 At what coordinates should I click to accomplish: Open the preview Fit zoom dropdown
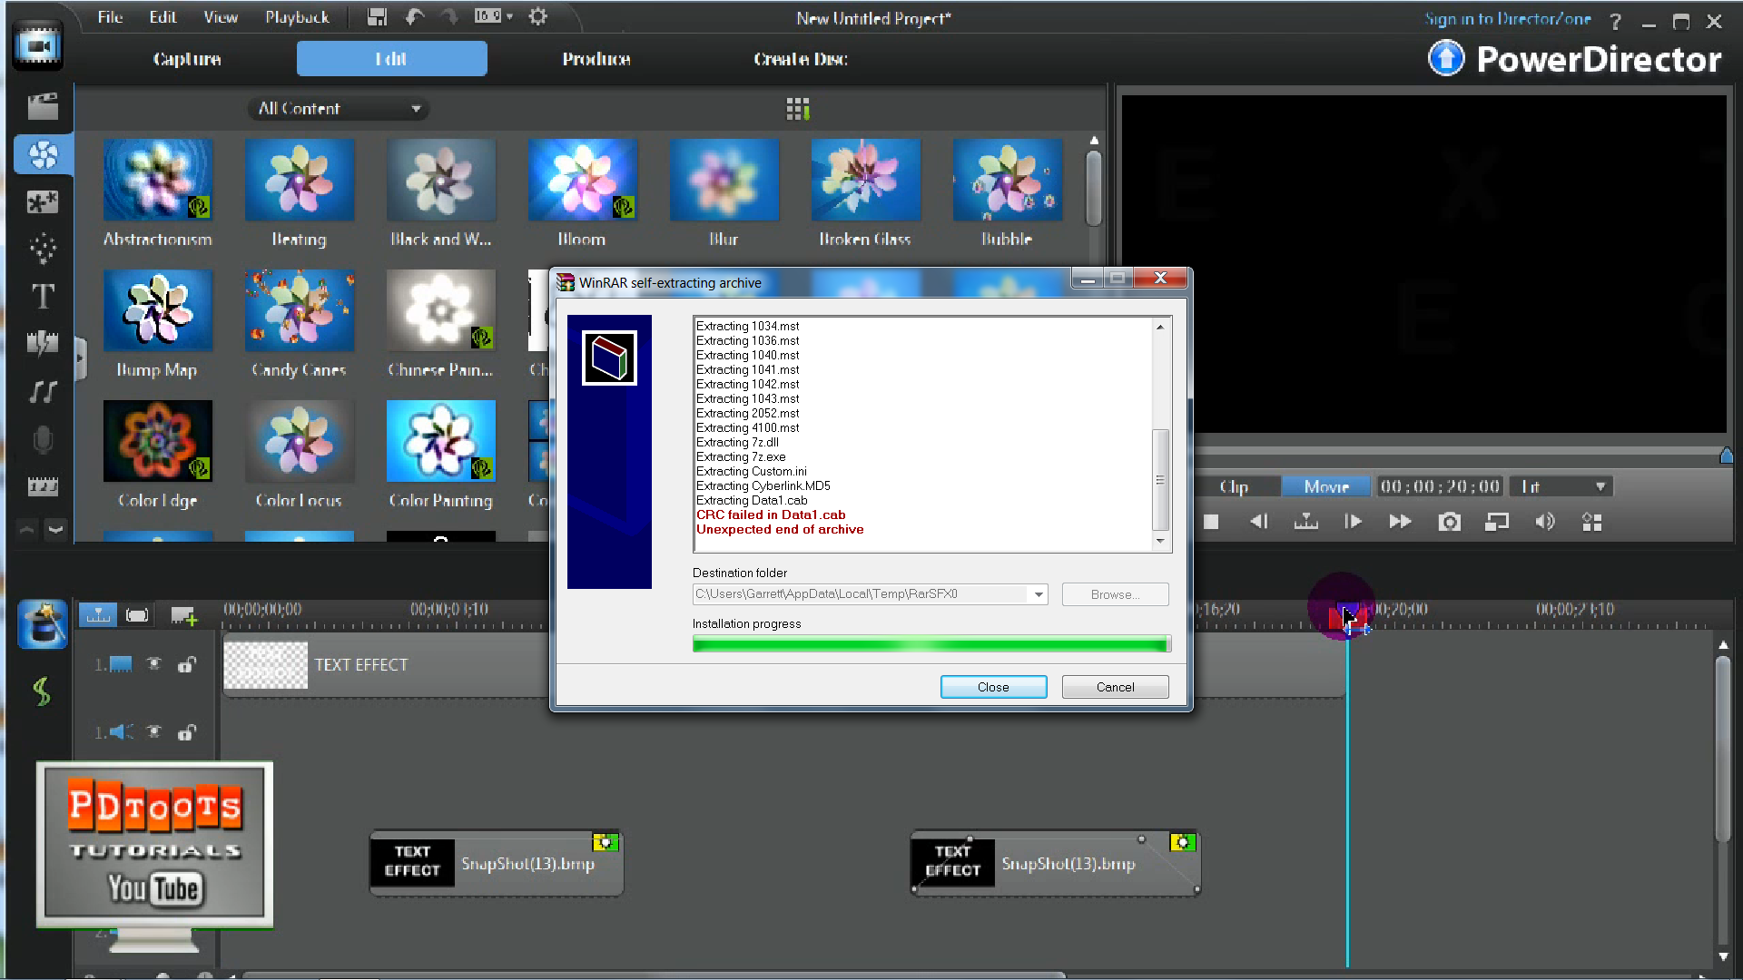1561,486
